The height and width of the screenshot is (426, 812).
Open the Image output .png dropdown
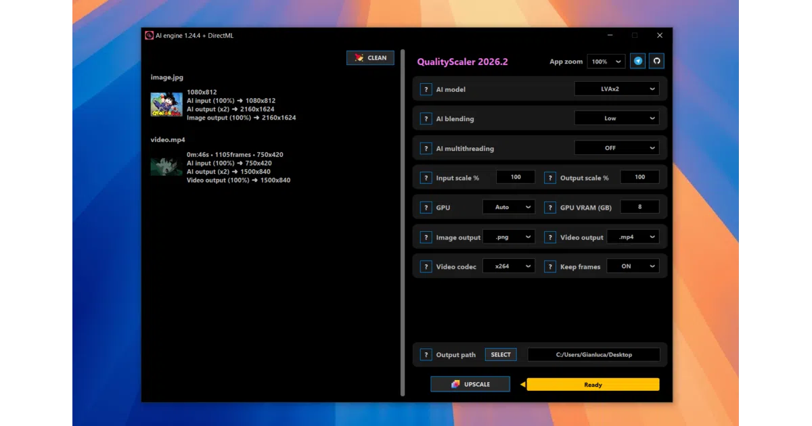[x=509, y=237]
